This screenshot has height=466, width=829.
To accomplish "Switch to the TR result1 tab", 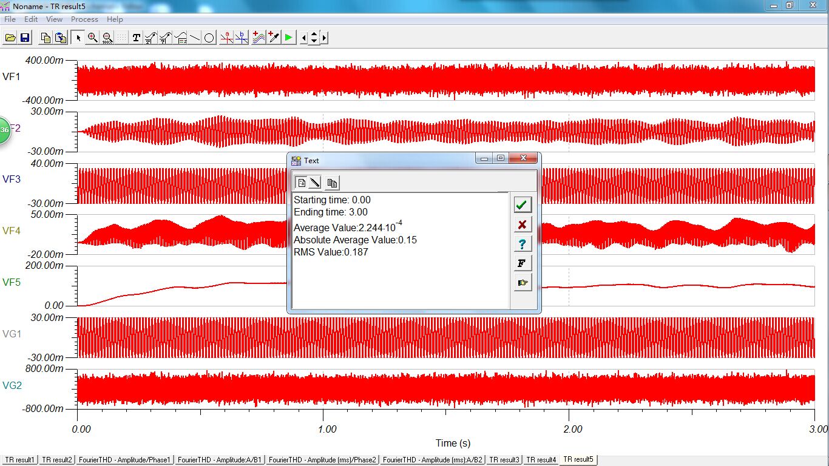I will point(19,460).
